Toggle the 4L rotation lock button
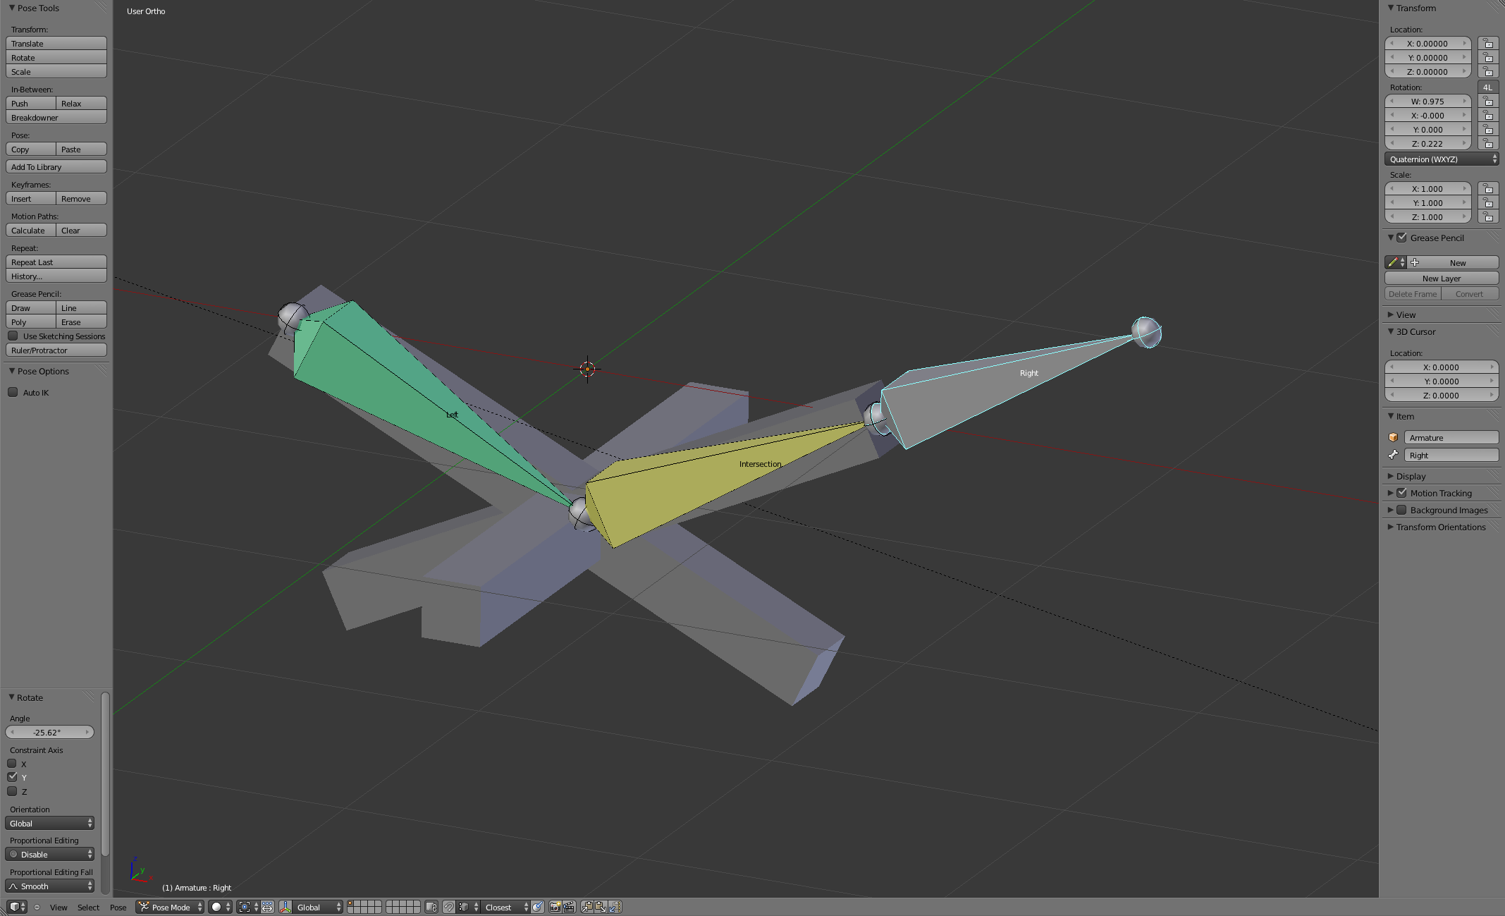 (1487, 87)
